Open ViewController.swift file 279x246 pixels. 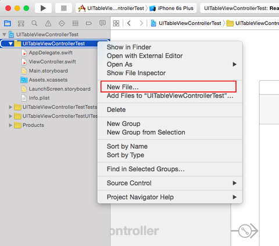tap(52, 62)
